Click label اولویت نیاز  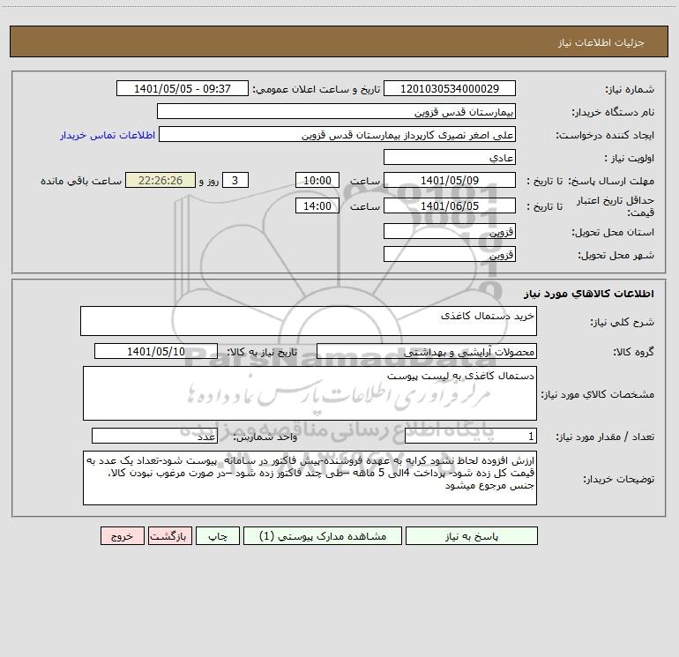(630, 158)
